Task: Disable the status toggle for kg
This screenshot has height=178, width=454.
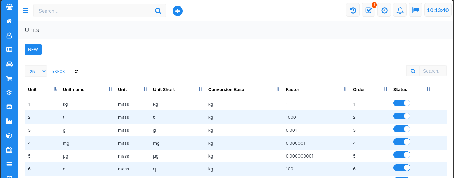Action: point(402,103)
